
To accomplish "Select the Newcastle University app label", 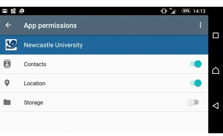I will (x=53, y=45).
